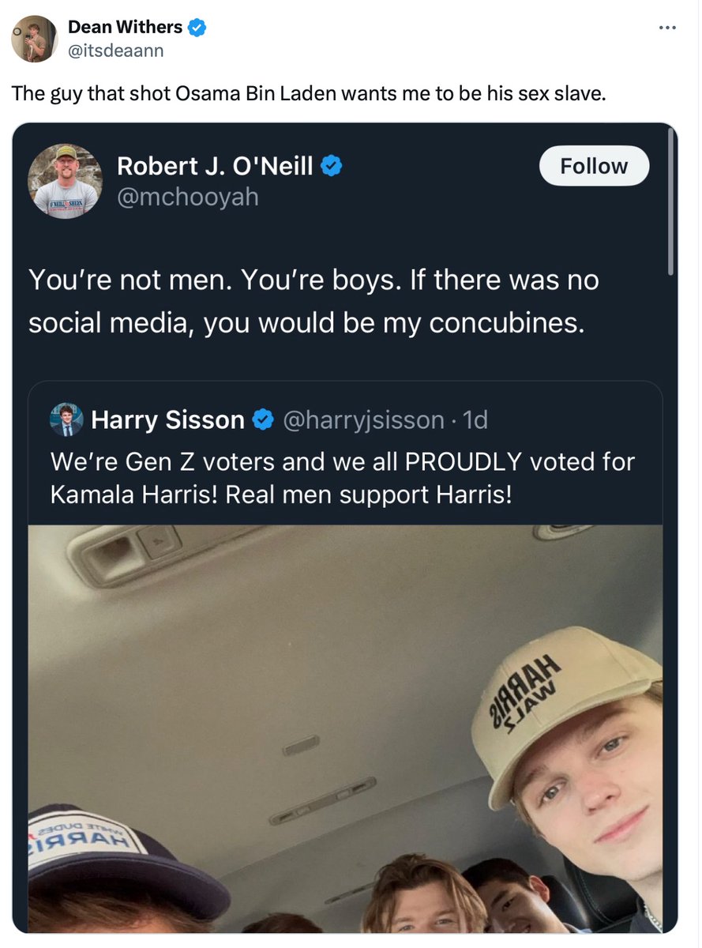The width and height of the screenshot is (702, 948).
Task: Open the car selfie photo
Action: pyautogui.click(x=345, y=727)
